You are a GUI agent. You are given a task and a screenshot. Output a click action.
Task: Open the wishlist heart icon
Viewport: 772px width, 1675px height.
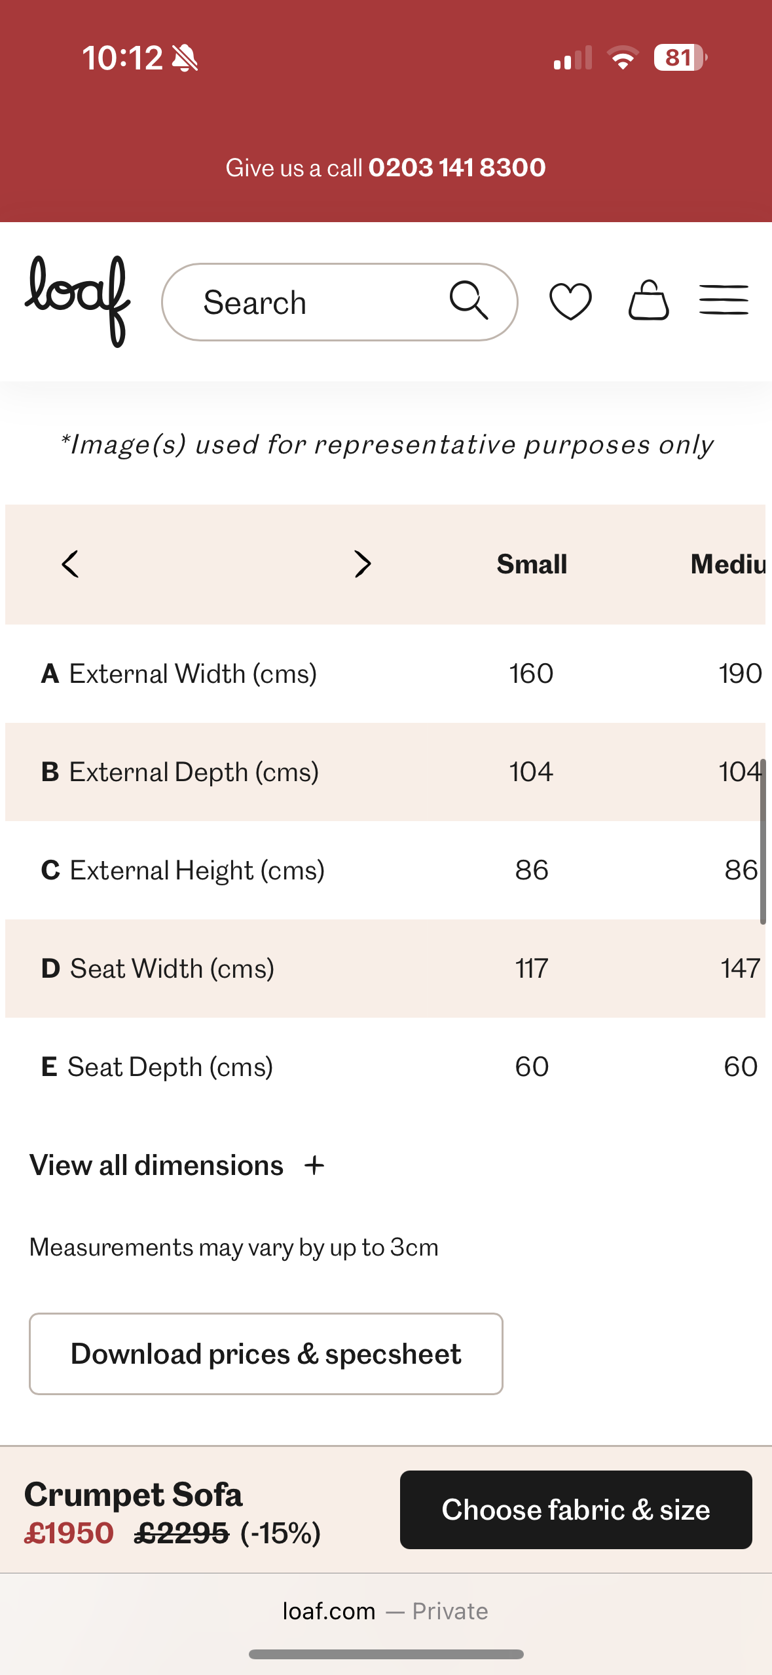pos(570,301)
